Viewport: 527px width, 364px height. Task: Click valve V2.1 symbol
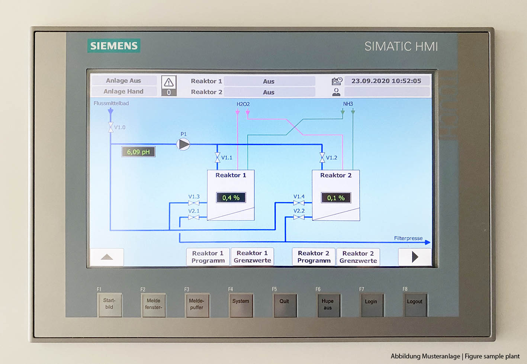tap(193, 217)
